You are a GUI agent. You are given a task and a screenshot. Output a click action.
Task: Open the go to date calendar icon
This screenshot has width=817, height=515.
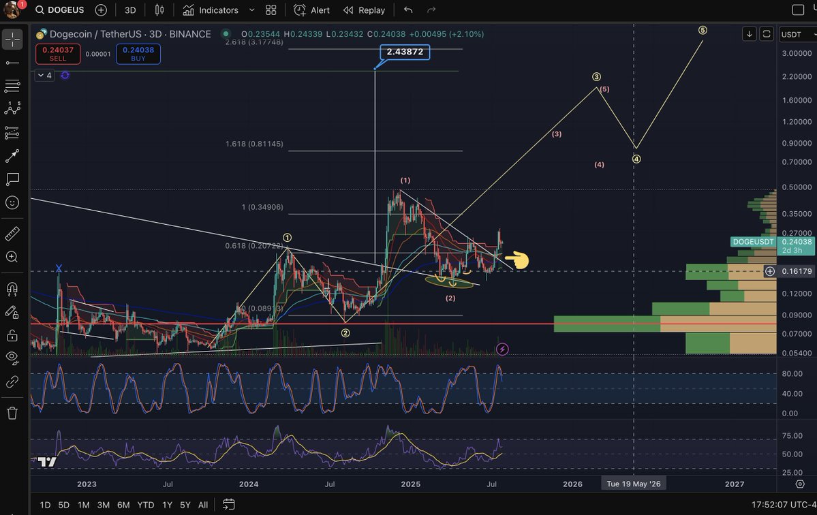point(228,504)
